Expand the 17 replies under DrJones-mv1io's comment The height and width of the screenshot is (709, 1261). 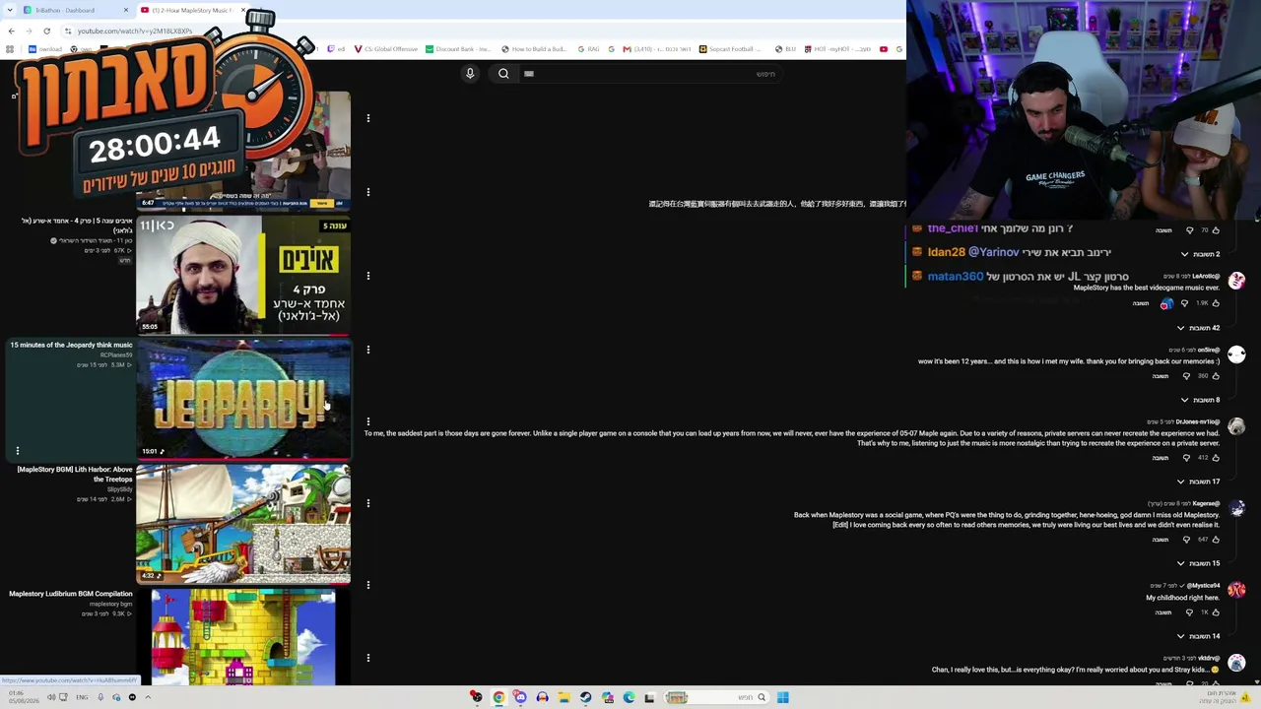coord(1199,482)
